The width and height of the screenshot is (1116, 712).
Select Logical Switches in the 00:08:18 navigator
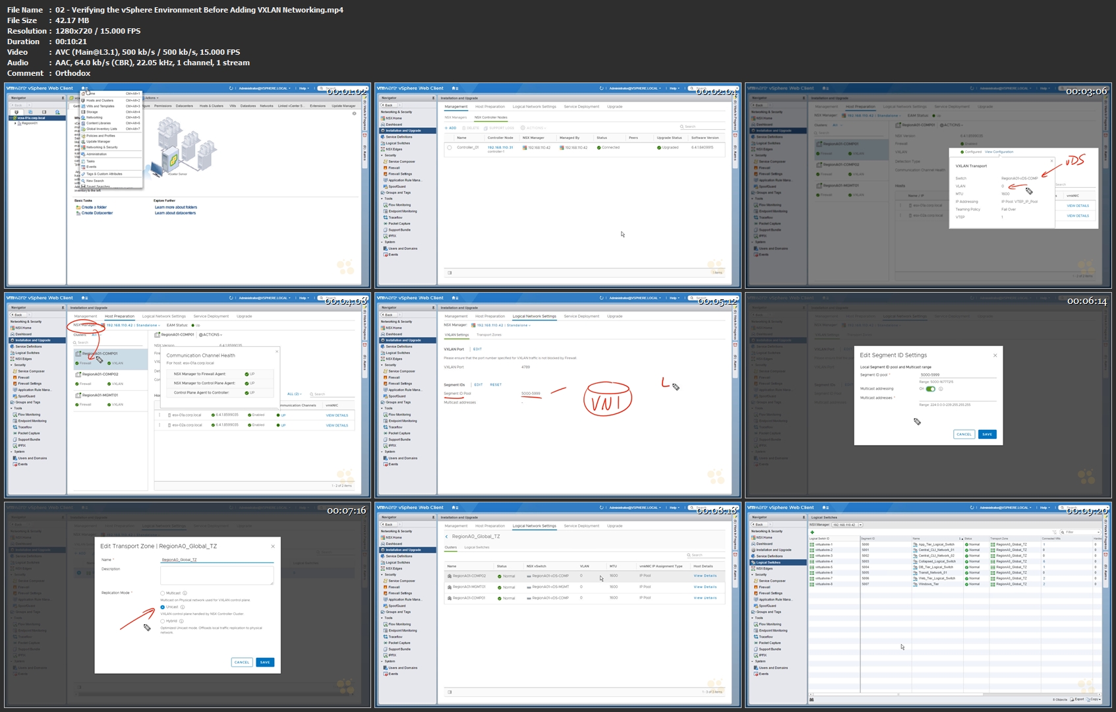(x=408, y=562)
